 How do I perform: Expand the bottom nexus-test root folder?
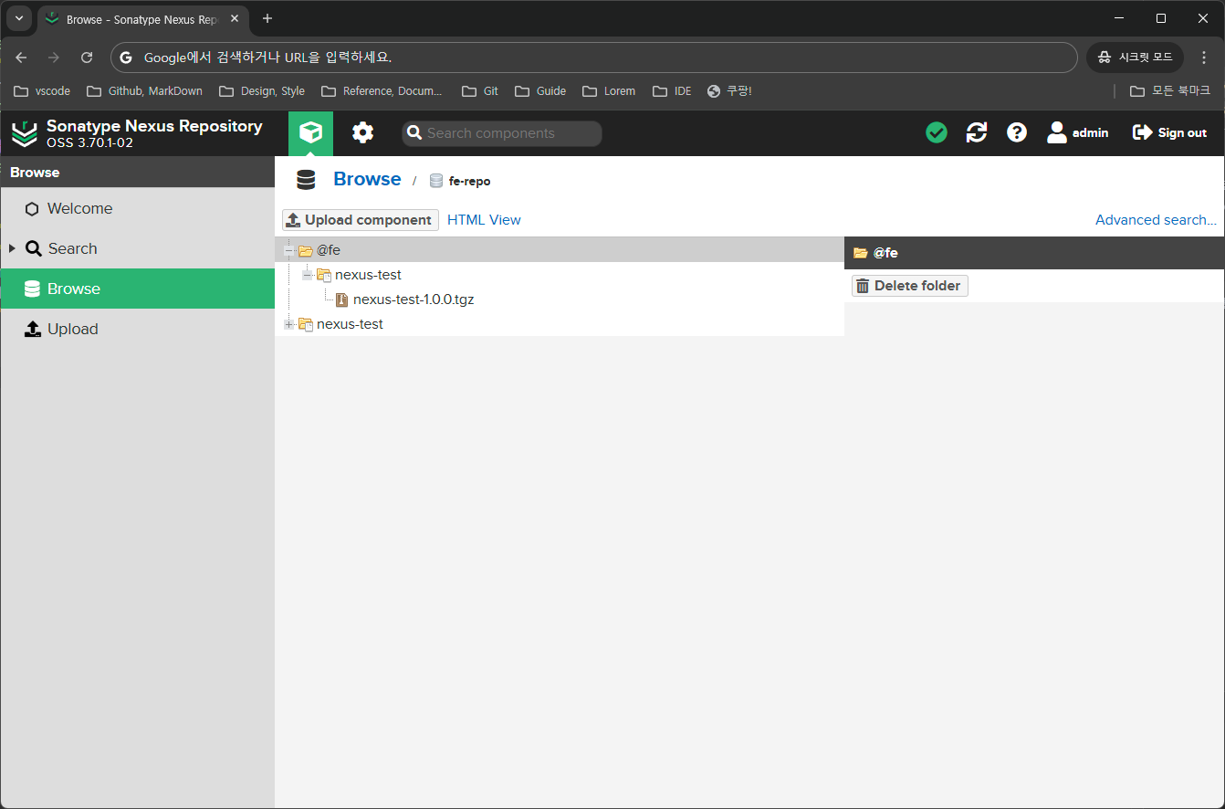(289, 324)
